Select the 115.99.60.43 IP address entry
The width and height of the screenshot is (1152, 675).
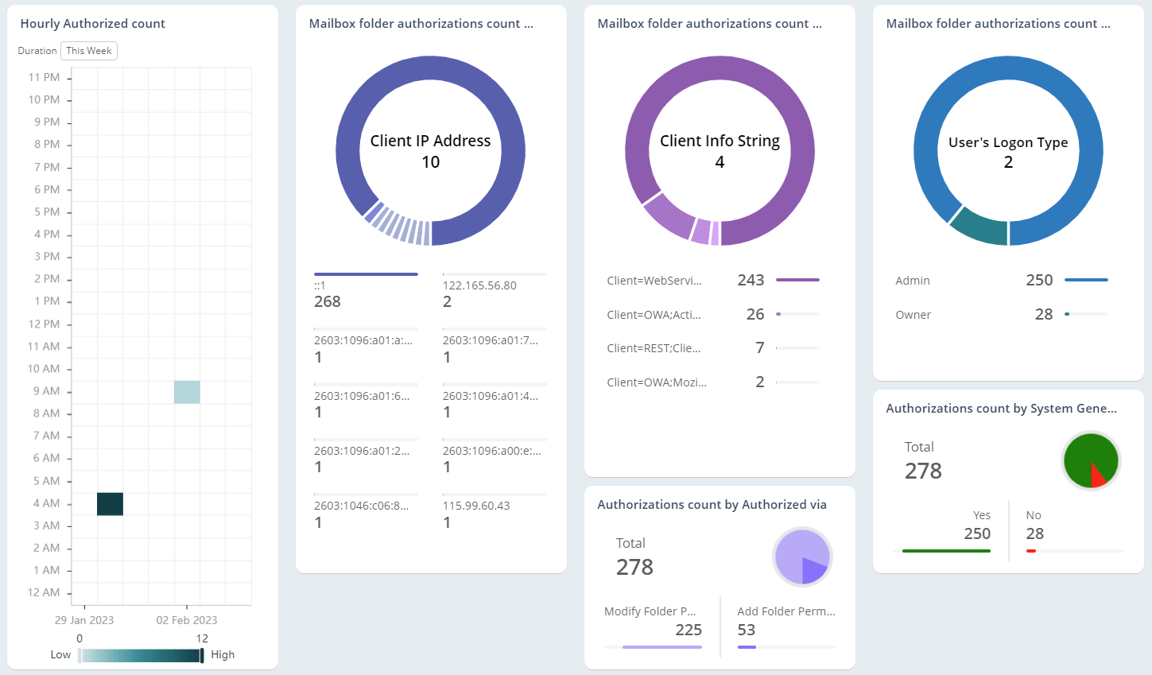[x=494, y=514]
